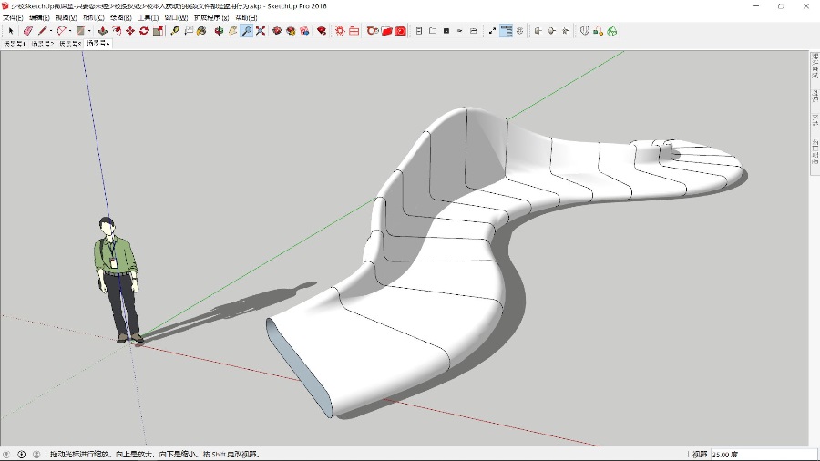Open the Extension Warehouse icon

(291, 31)
